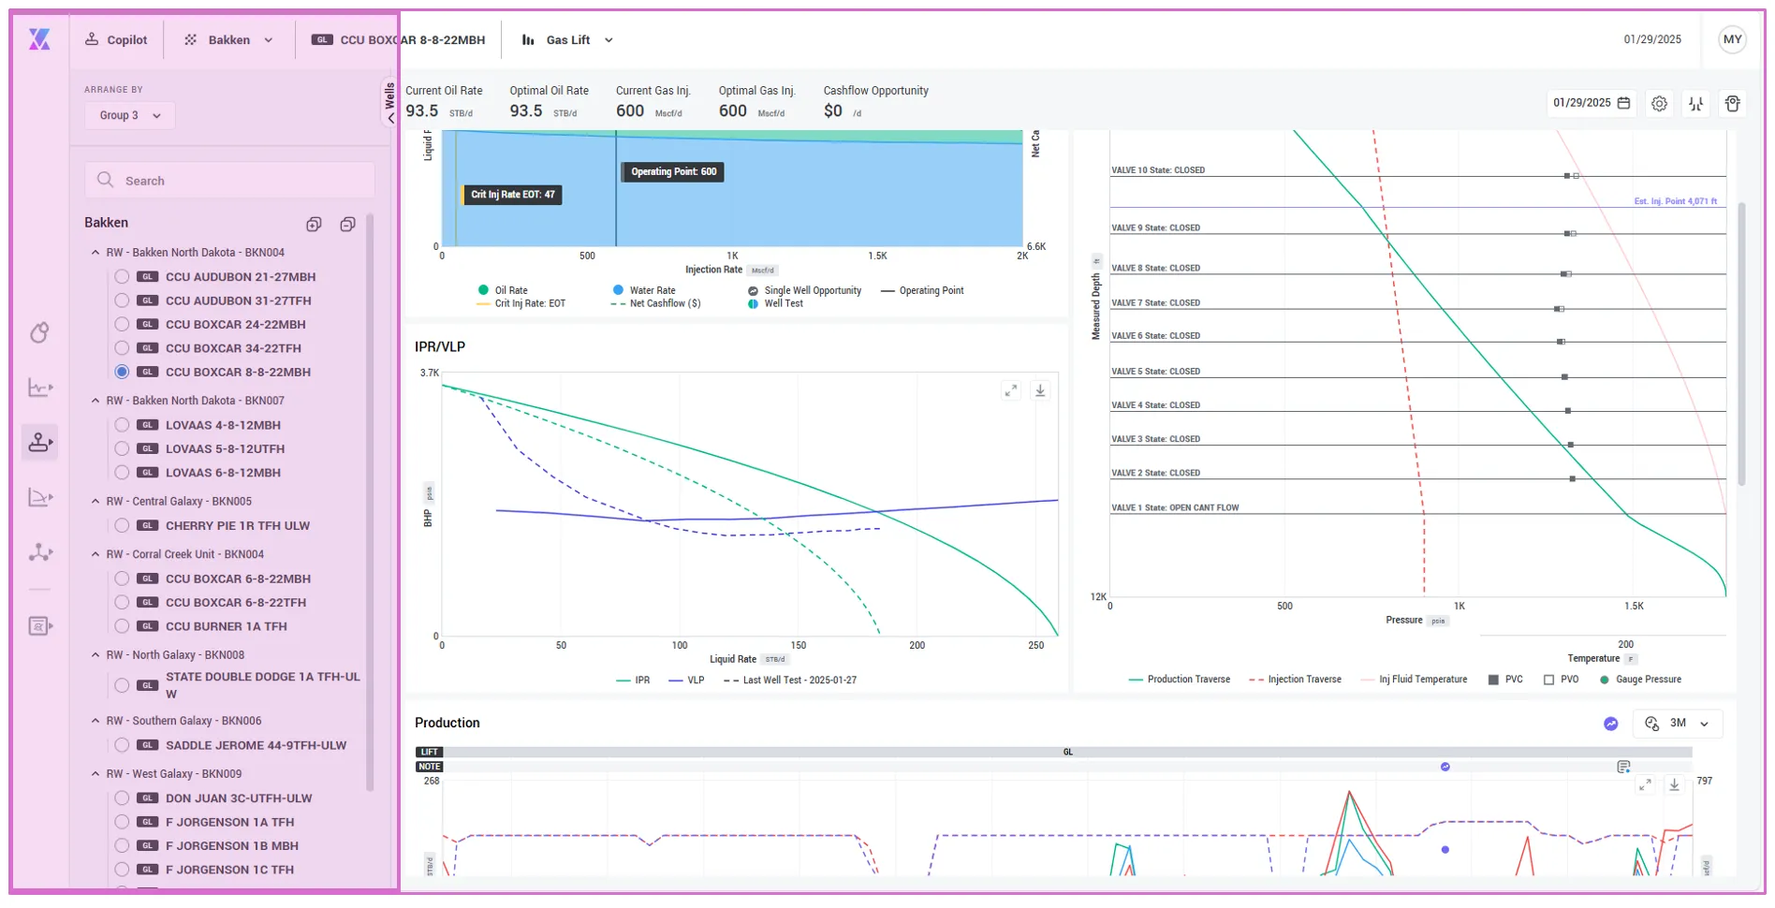Click SADDLE JEROME 44-9TFH-ULW well name
1775x908 pixels.
click(x=256, y=745)
